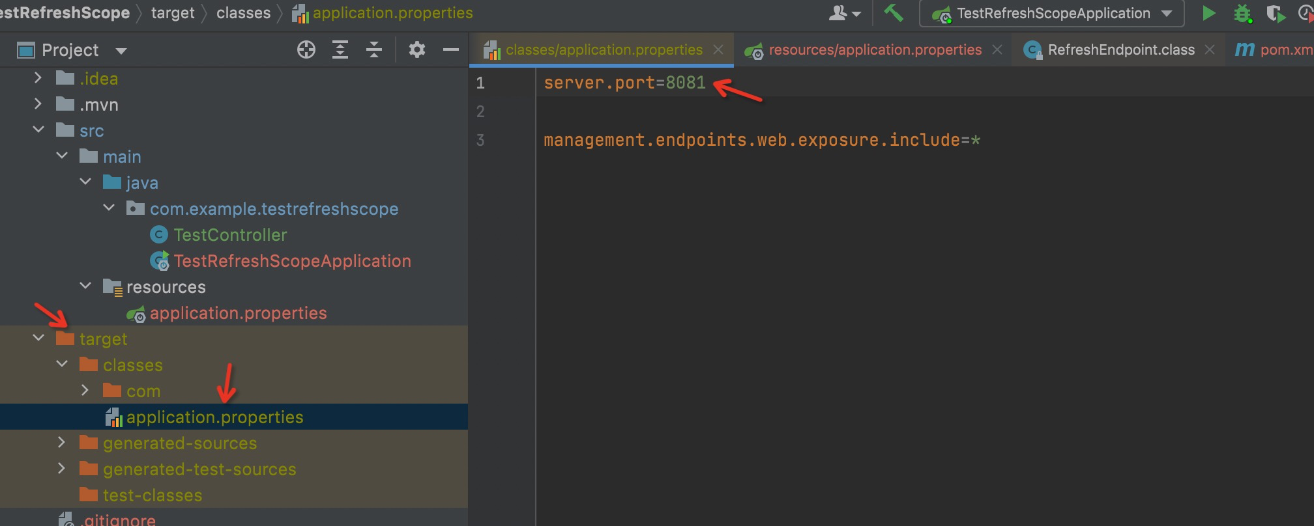Image resolution: width=1314 pixels, height=526 pixels.
Task: Place cursor on management.endpoints.web.exposure.include line
Action: pyautogui.click(x=762, y=140)
